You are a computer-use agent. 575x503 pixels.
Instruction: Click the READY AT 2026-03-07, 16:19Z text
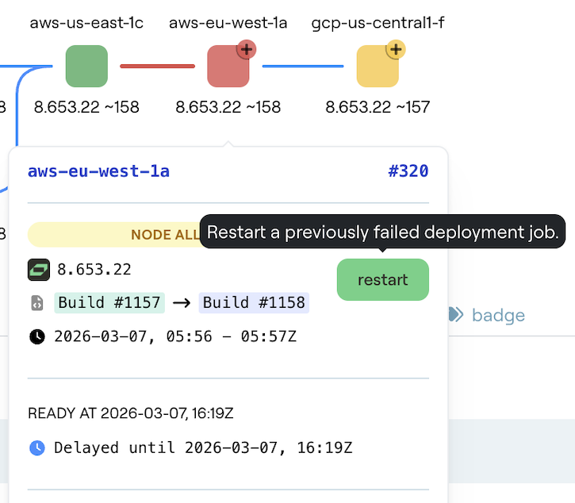coord(131,413)
